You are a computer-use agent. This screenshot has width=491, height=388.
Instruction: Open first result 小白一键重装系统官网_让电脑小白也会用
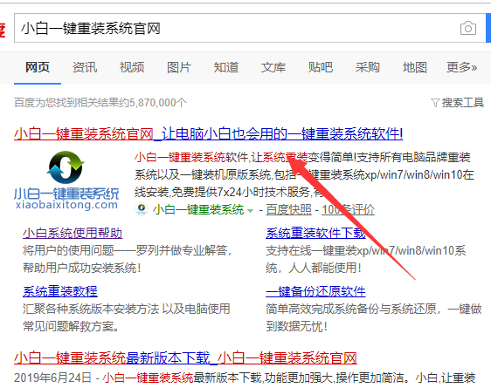(x=209, y=134)
